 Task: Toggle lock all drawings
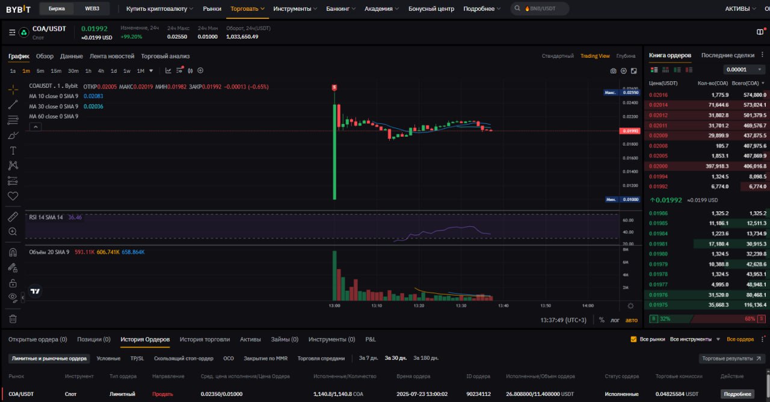13,283
